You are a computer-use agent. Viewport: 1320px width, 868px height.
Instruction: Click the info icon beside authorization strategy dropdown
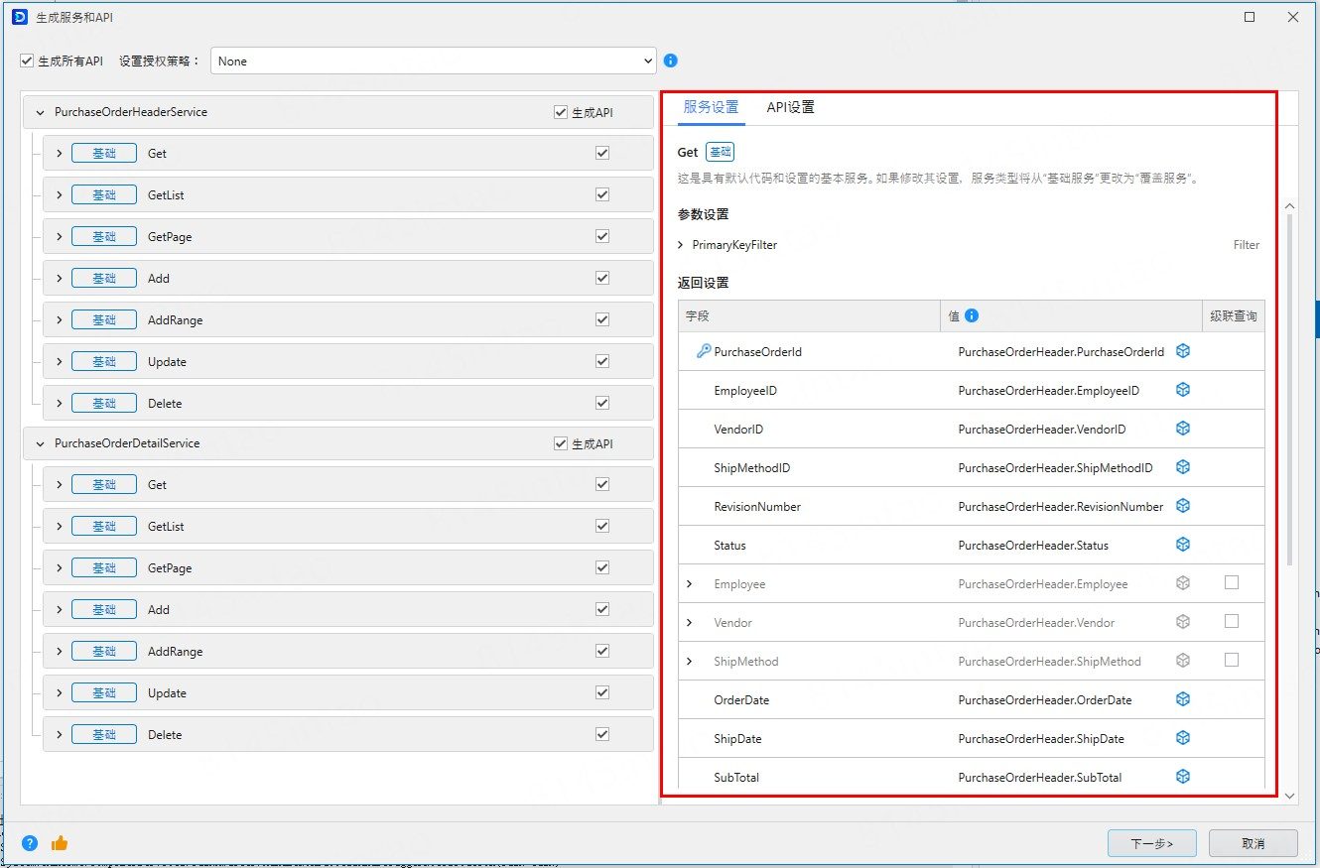[x=671, y=61]
